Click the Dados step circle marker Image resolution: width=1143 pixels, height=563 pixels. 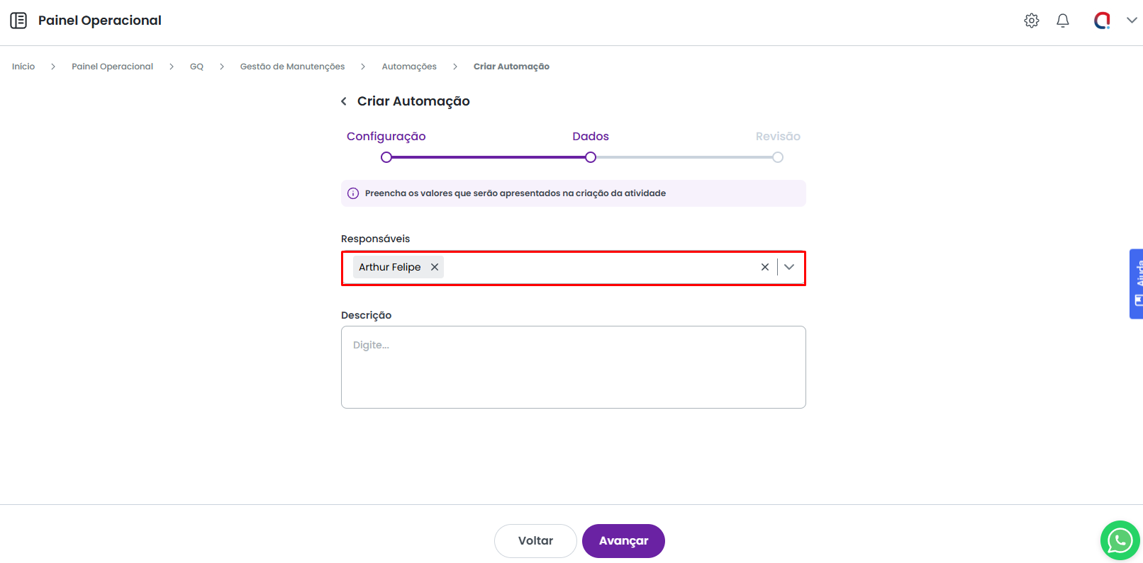[591, 157]
